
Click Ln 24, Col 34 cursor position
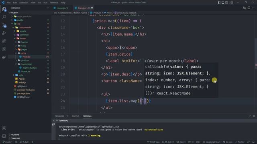(x=168, y=142)
